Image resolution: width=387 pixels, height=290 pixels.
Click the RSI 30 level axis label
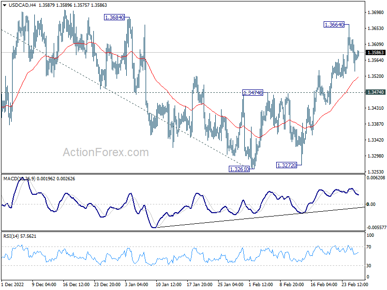pos(369,265)
